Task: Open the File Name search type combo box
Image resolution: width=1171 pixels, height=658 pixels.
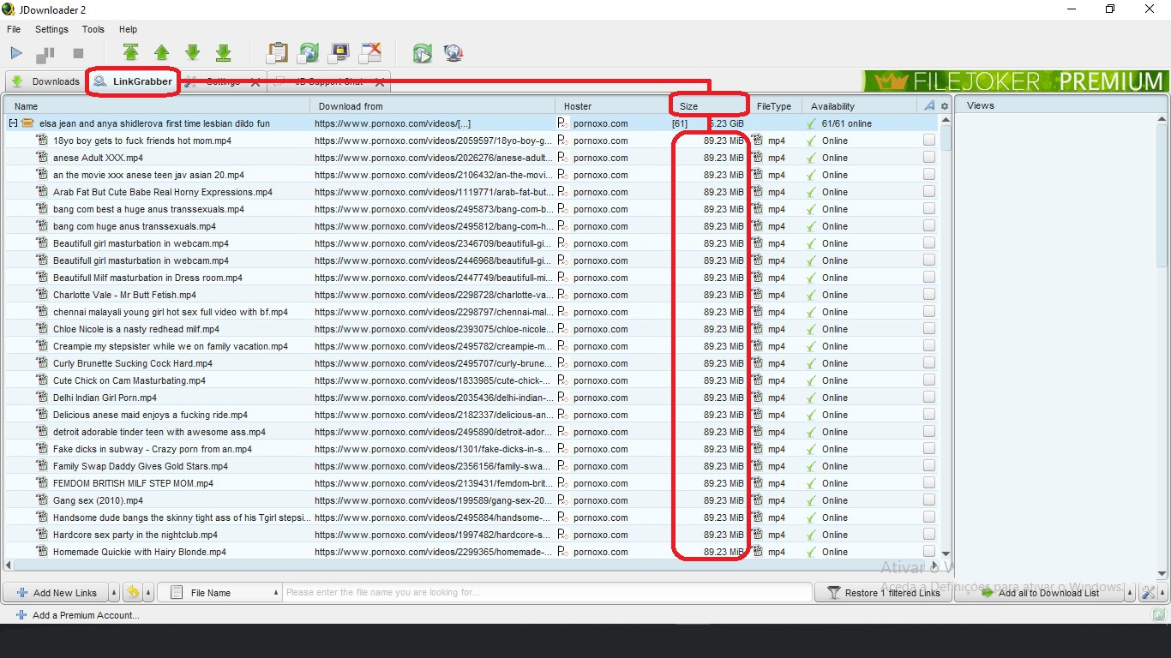Action: coord(219,592)
